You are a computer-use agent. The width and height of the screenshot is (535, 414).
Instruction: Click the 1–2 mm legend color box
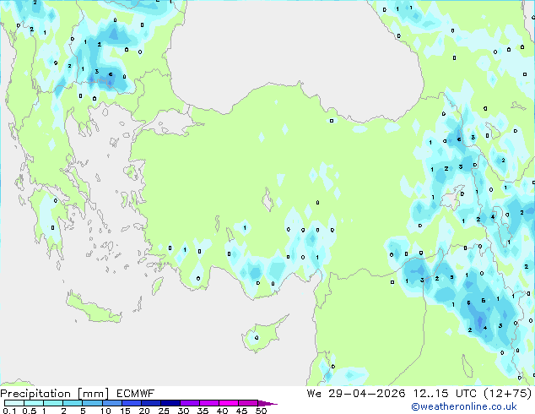click(x=53, y=403)
